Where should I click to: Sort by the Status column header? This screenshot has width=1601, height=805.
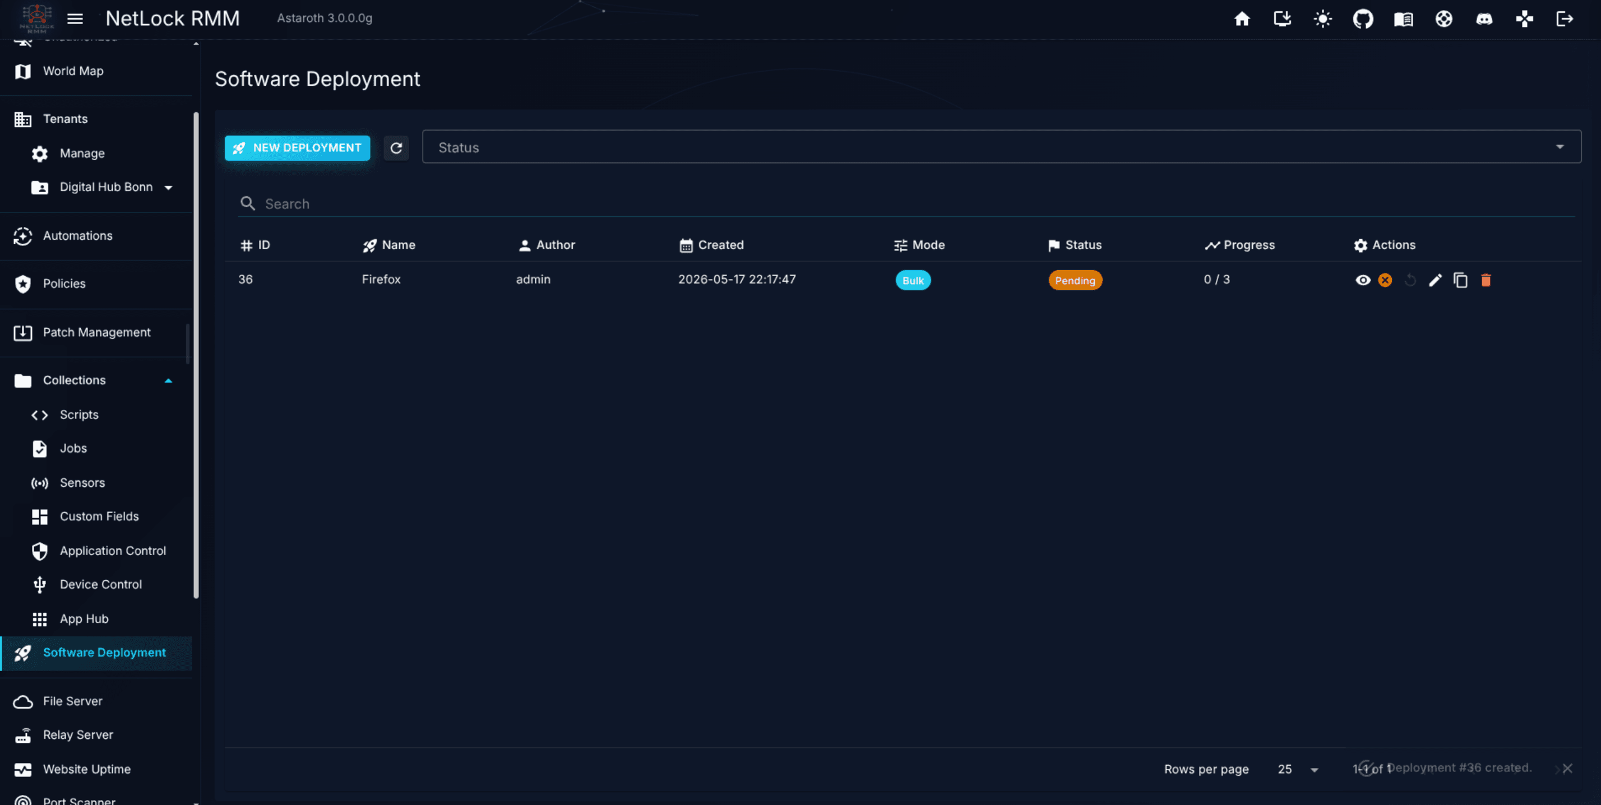pos(1075,245)
